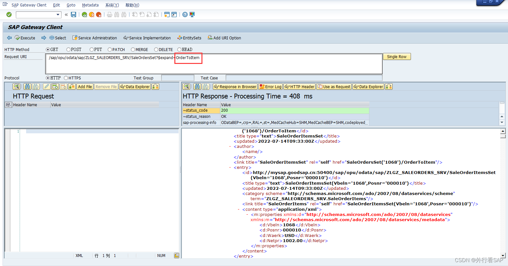Click the icon left of Add File button

click(x=72, y=87)
